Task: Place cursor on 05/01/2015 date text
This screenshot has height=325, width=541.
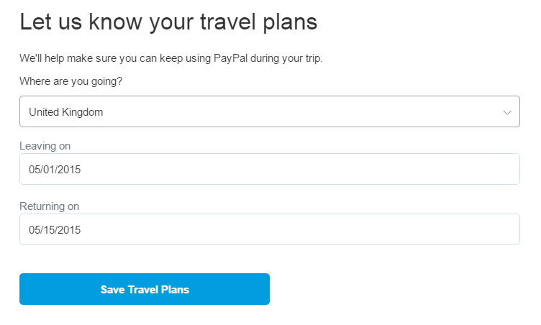Action: [x=55, y=170]
